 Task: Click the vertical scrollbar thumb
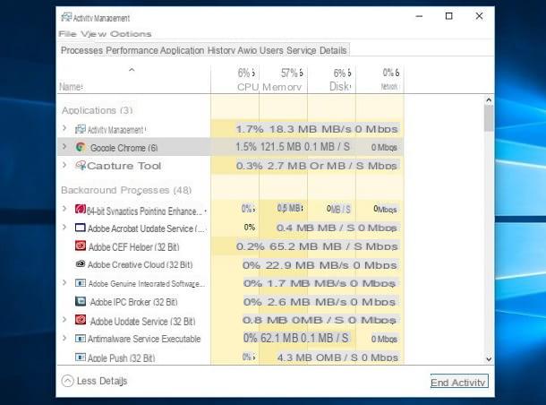489,118
